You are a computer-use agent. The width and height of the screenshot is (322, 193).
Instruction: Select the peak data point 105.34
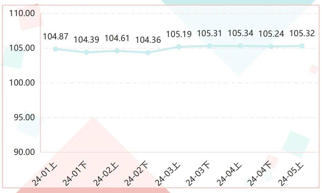pyautogui.click(x=240, y=46)
